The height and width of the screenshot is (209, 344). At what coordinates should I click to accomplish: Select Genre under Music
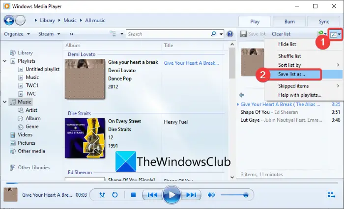click(32, 127)
